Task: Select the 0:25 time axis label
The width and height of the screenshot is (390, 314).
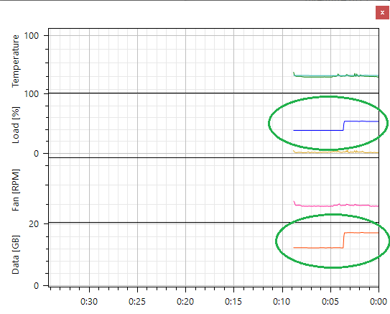Action: click(x=137, y=302)
